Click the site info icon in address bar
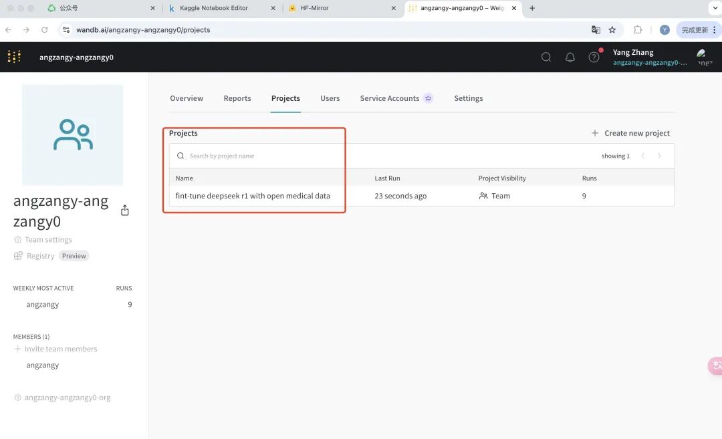This screenshot has height=439, width=722. 66,29
